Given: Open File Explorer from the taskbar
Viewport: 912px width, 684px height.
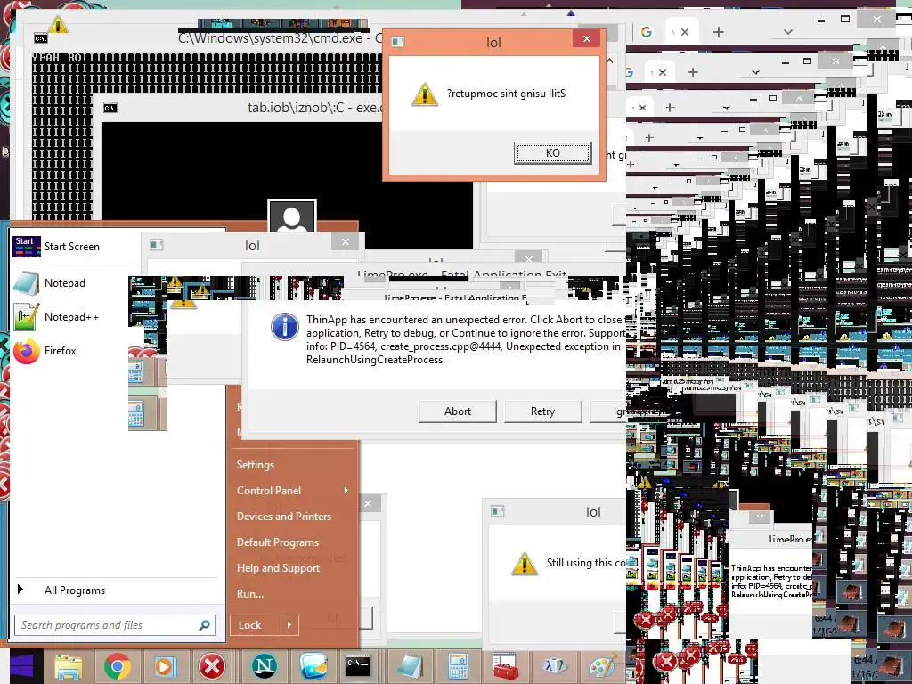Looking at the screenshot, I should click(x=68, y=666).
